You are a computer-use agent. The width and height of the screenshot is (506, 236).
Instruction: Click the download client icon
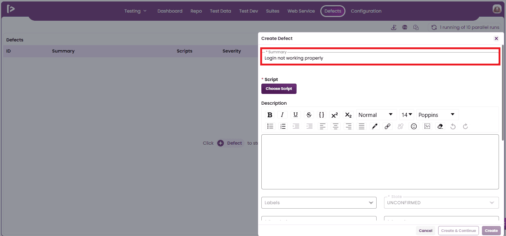click(x=394, y=27)
